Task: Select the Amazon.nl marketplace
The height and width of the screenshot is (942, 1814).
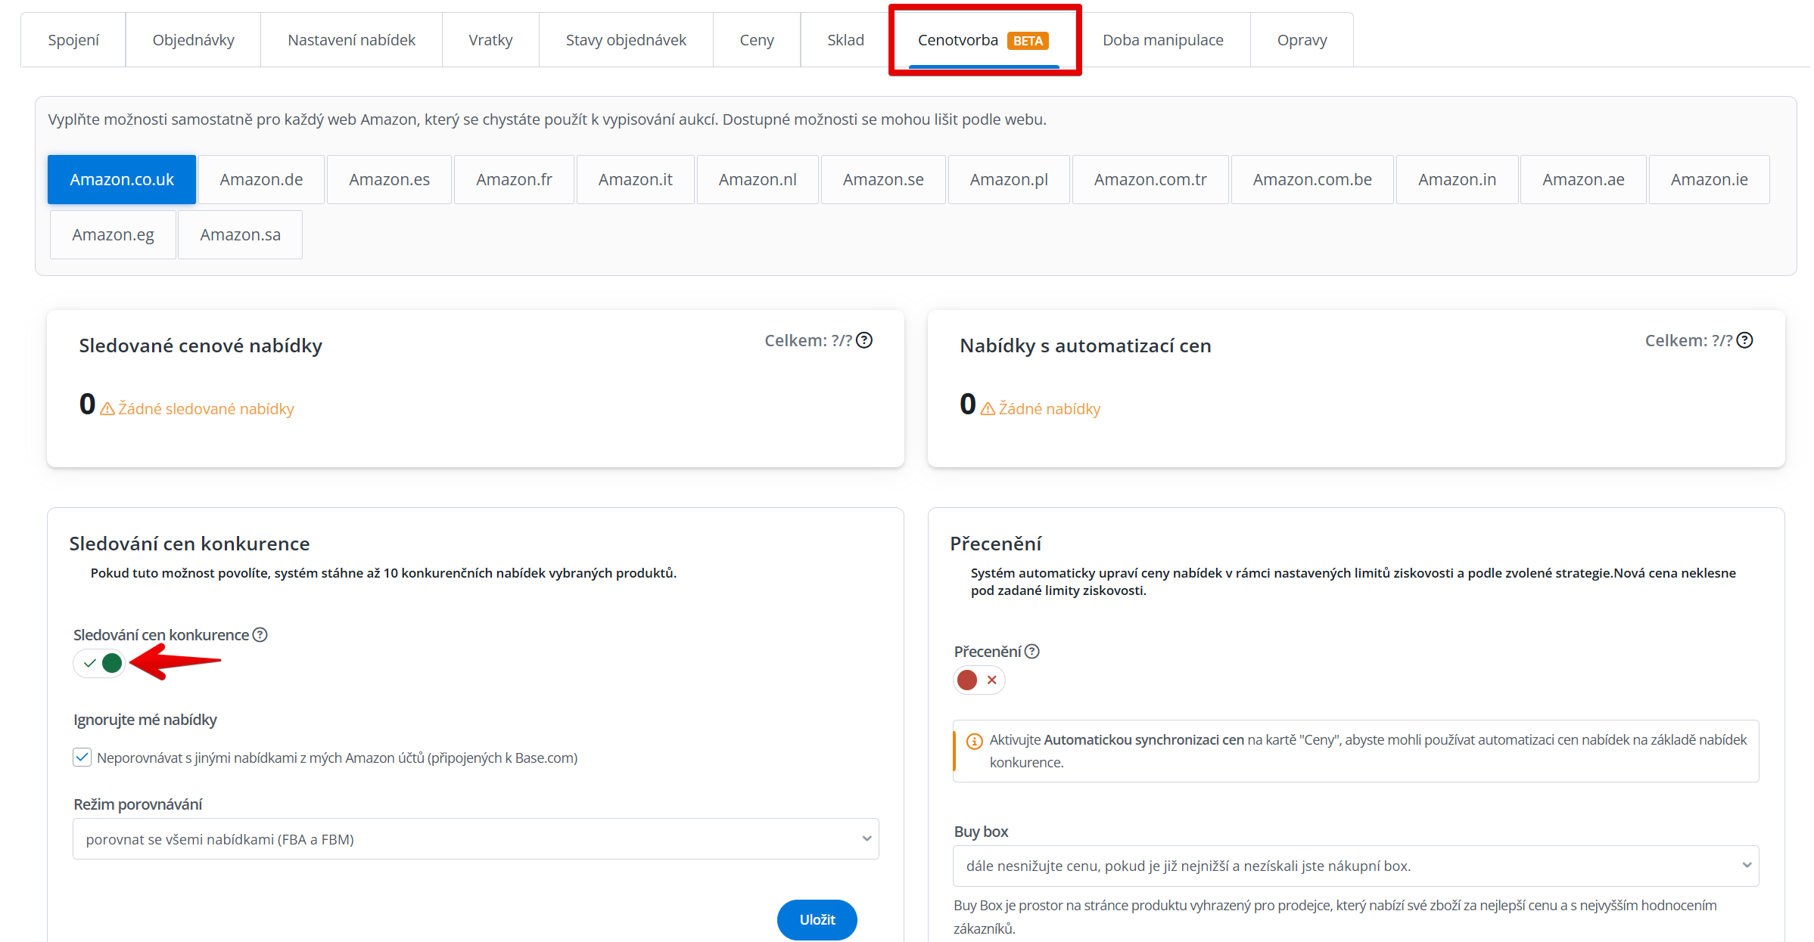Action: click(758, 179)
